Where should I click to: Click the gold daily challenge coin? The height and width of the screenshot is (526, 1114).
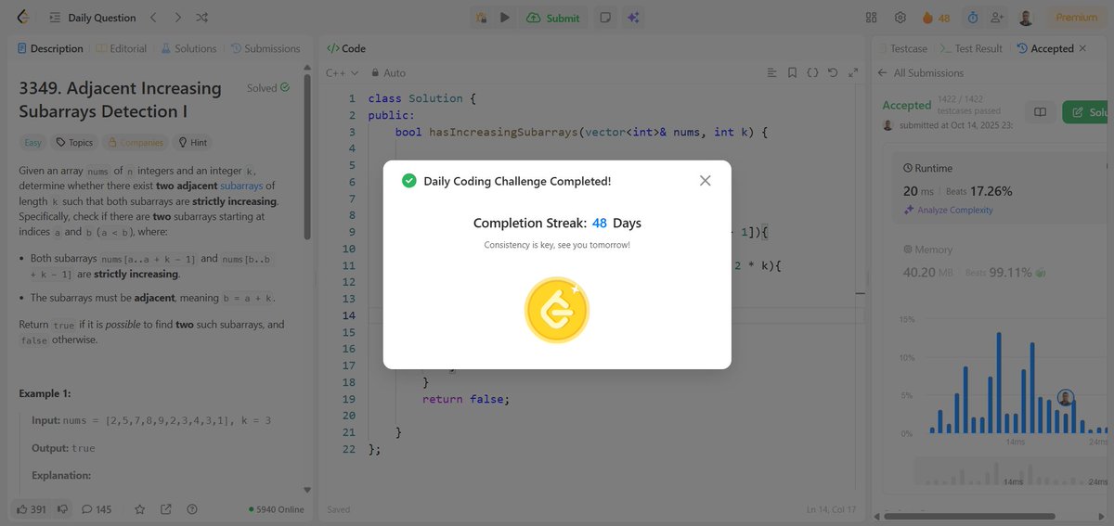coord(557,310)
